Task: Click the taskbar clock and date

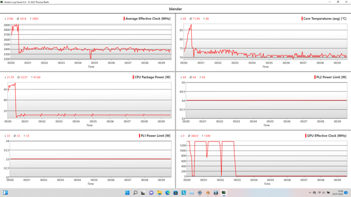Action: (x=337, y=193)
